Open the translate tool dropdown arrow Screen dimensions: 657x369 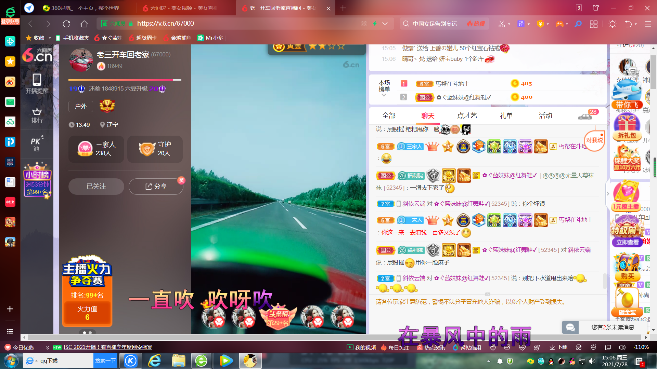tap(529, 24)
